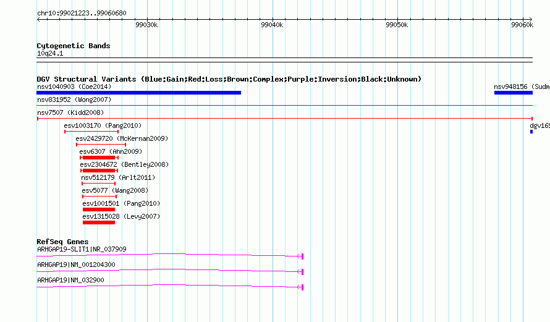Open ARHGAP19|NM_032900 gene label
The height and width of the screenshot is (322, 550).
pyautogui.click(x=70, y=280)
